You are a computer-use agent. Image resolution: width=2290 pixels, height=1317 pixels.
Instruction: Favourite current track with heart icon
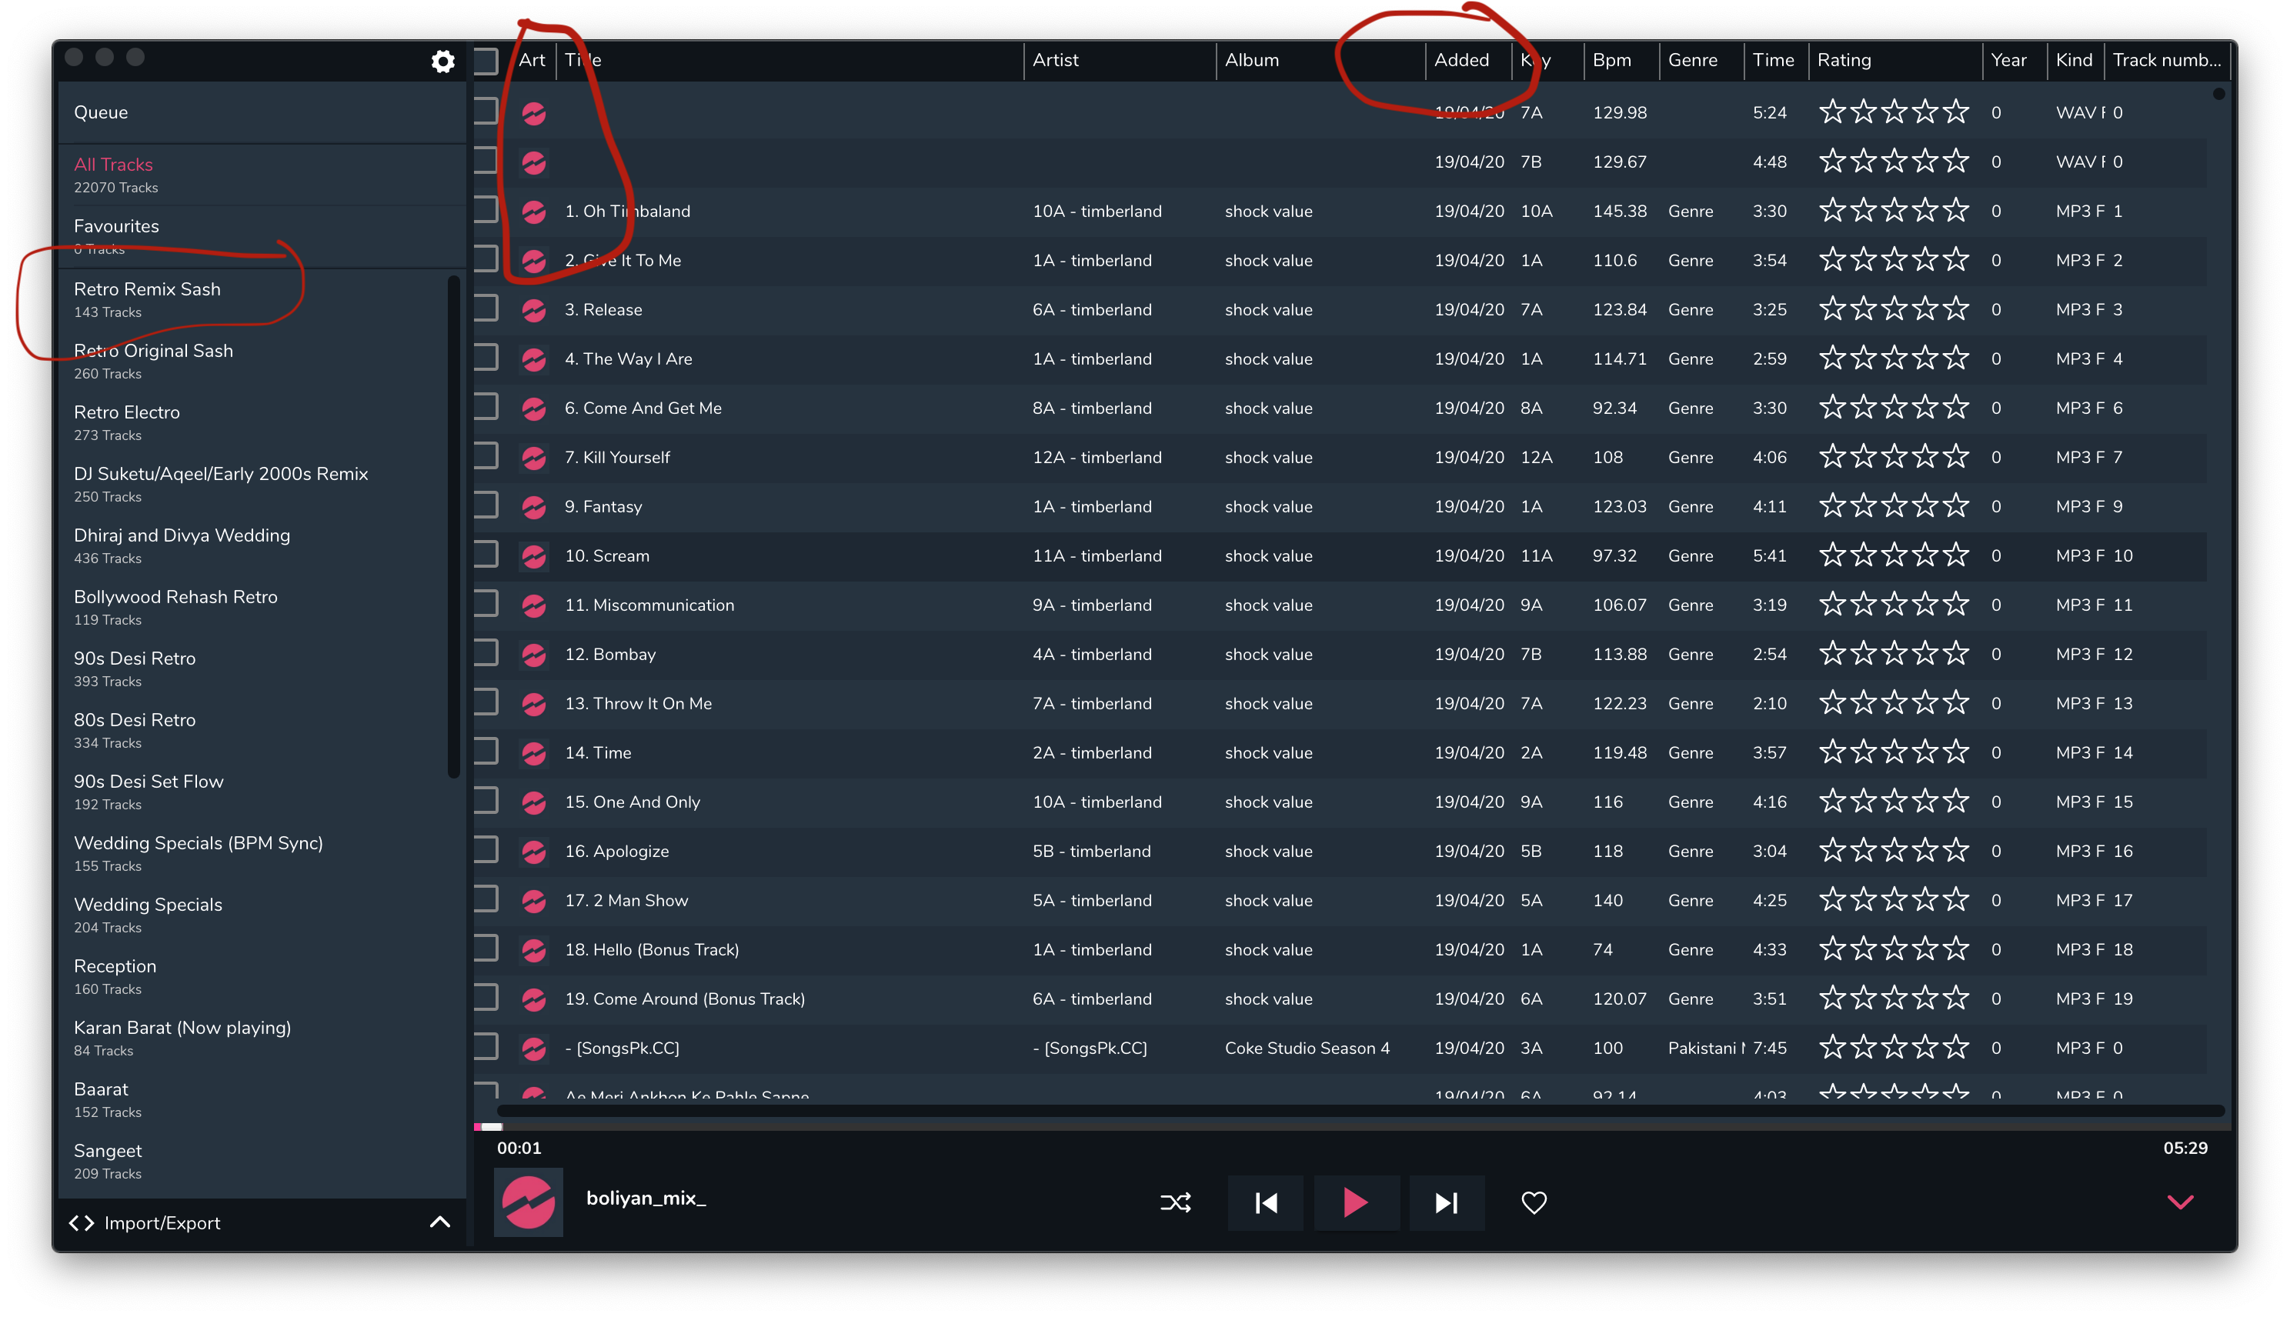[1534, 1202]
